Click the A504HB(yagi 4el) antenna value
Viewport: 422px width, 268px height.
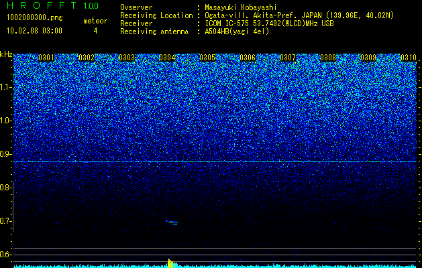(237, 31)
